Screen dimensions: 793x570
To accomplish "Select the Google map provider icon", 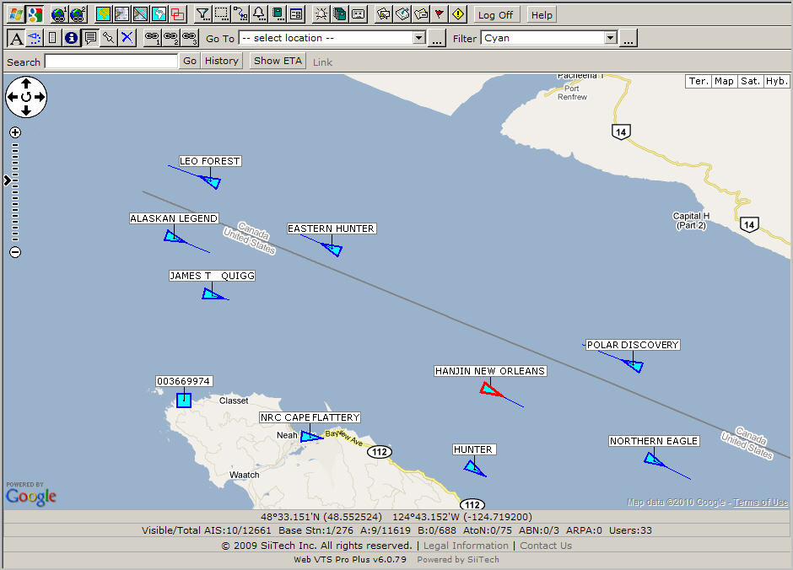I will [x=35, y=14].
